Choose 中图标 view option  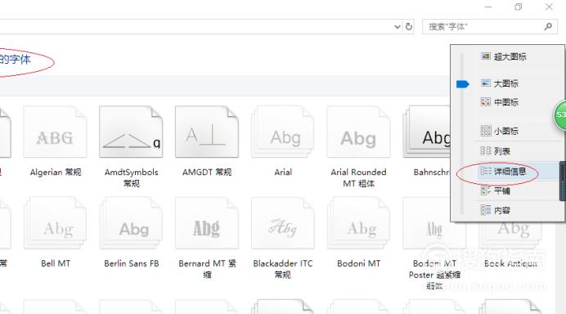click(x=500, y=102)
